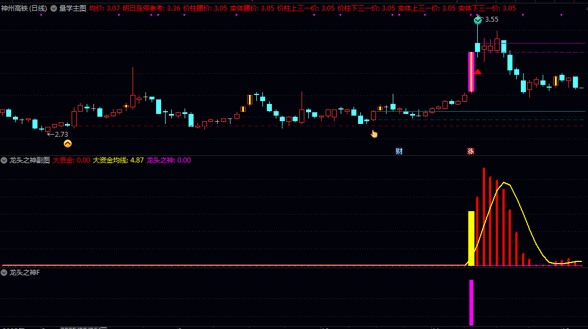Select the 龙头之神F panel label
The height and width of the screenshot is (329, 588).
pyautogui.click(x=25, y=273)
